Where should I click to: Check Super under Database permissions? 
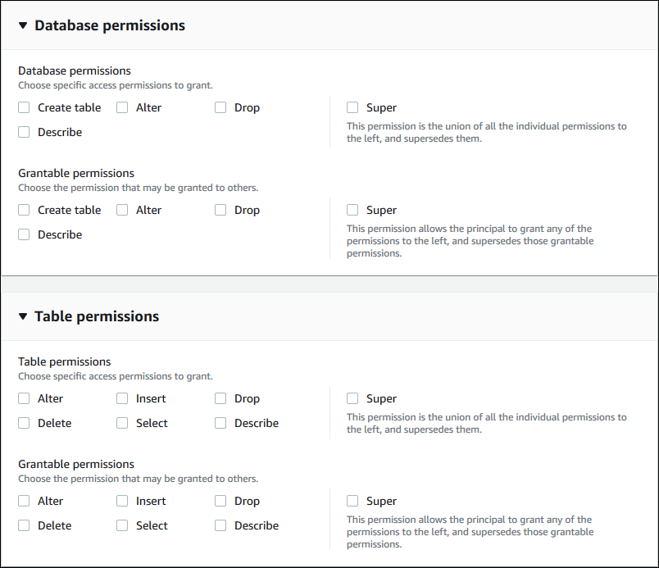click(352, 107)
